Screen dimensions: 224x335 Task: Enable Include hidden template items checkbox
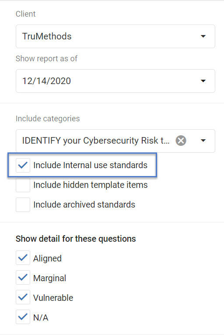(x=23, y=185)
